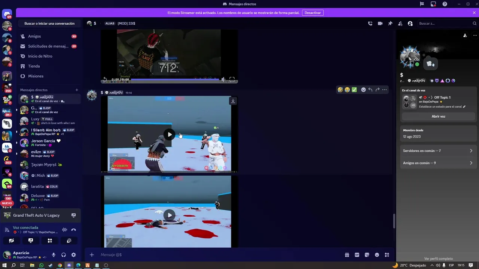Open GIF picker

coord(357,255)
